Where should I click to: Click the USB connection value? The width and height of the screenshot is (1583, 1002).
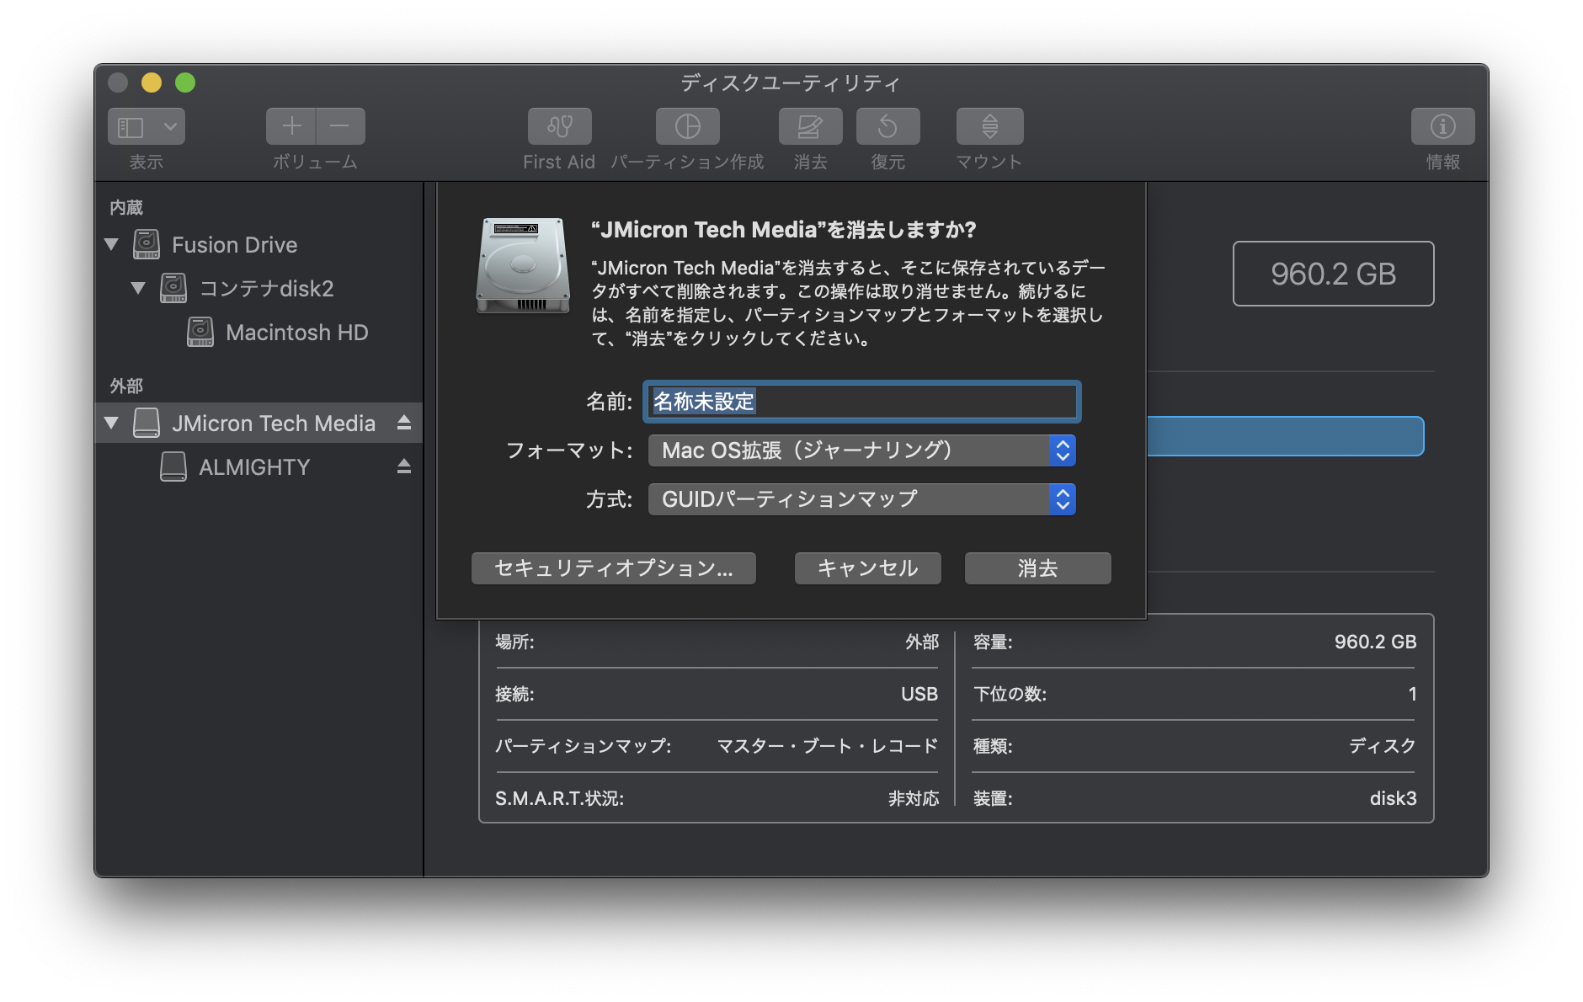(x=919, y=695)
